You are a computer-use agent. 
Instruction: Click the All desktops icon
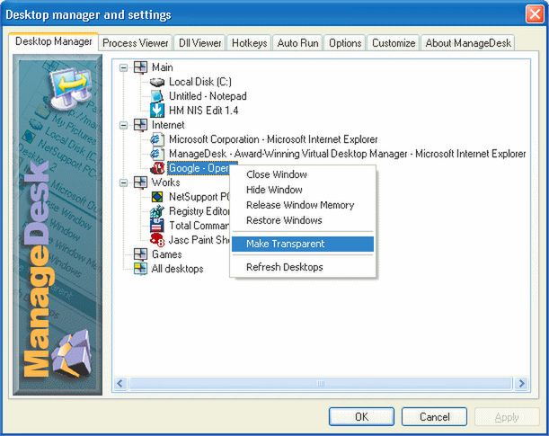(x=140, y=269)
